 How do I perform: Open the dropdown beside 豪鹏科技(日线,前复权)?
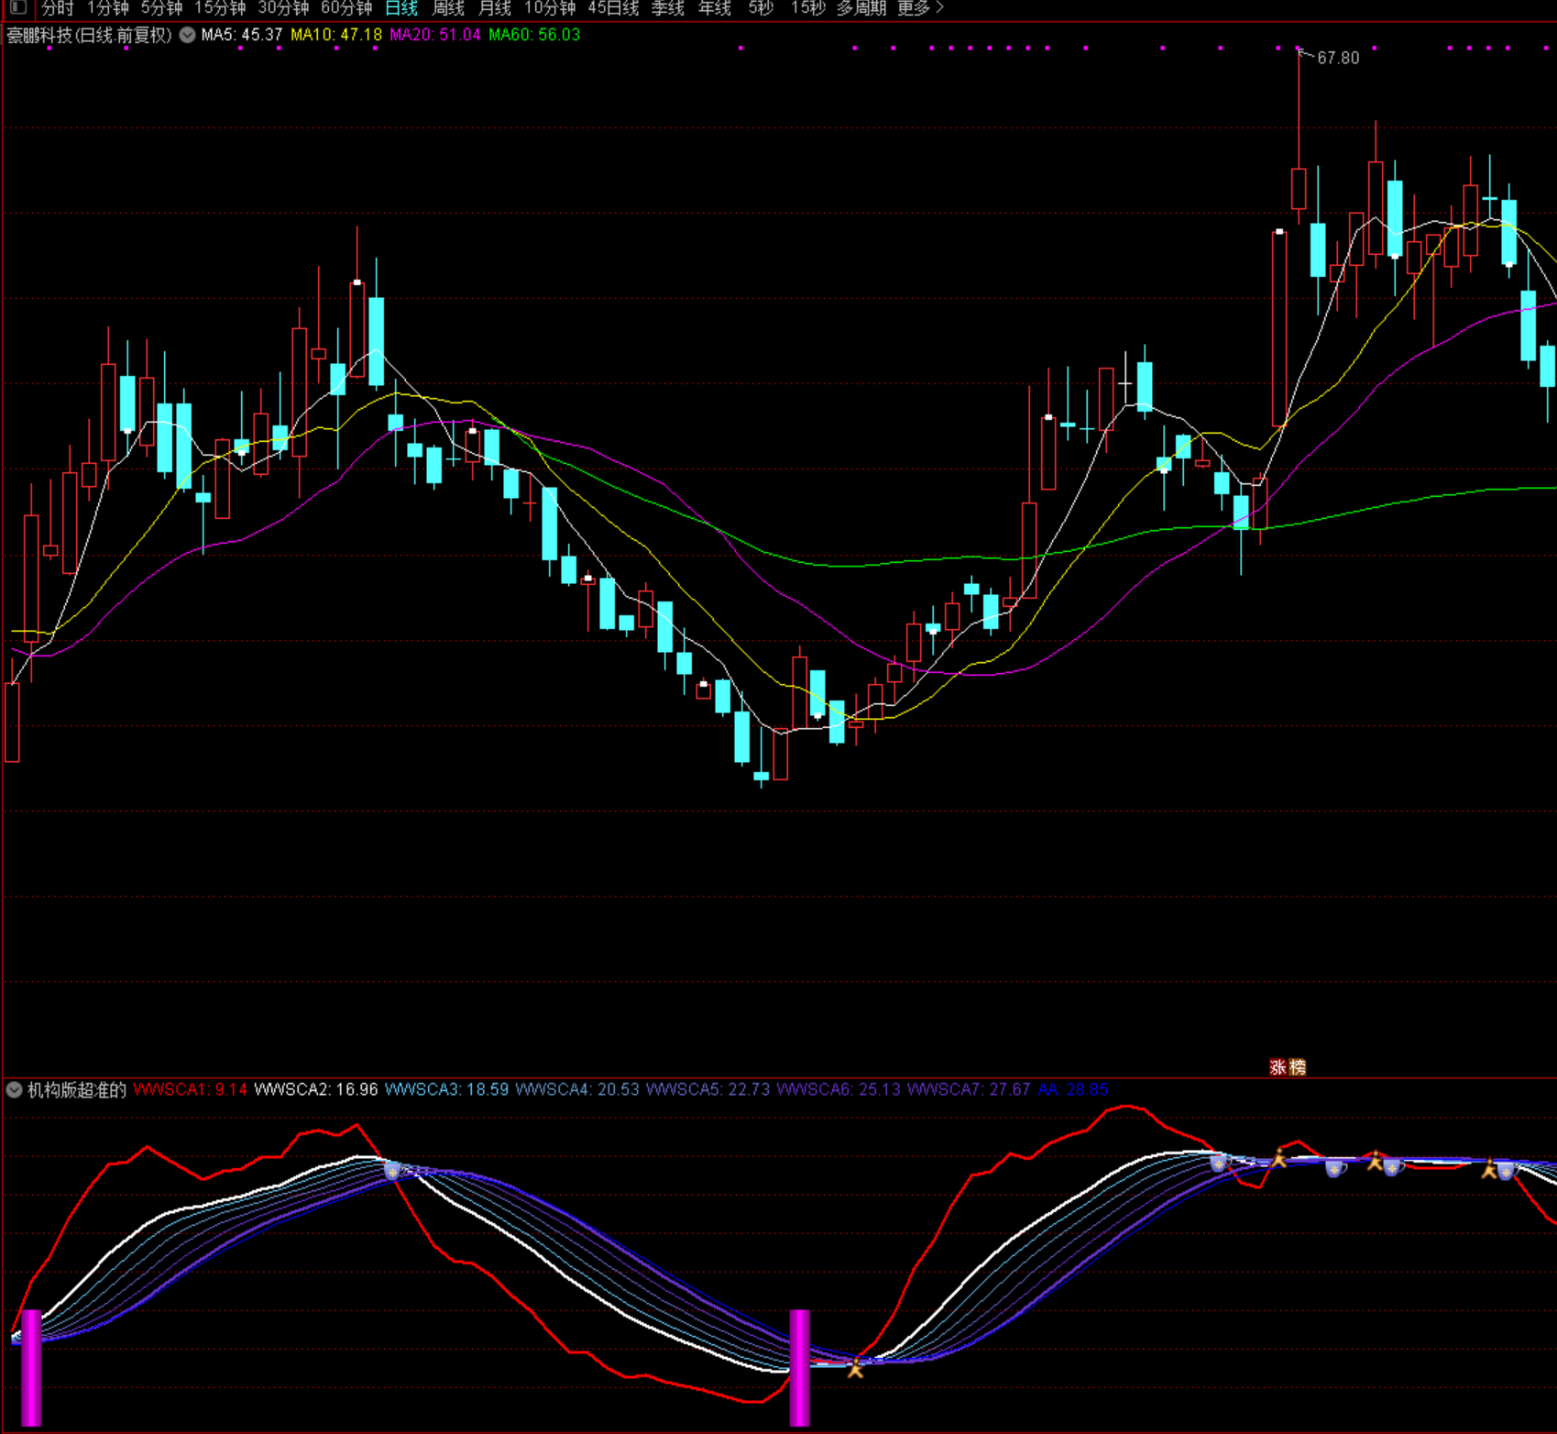[187, 35]
